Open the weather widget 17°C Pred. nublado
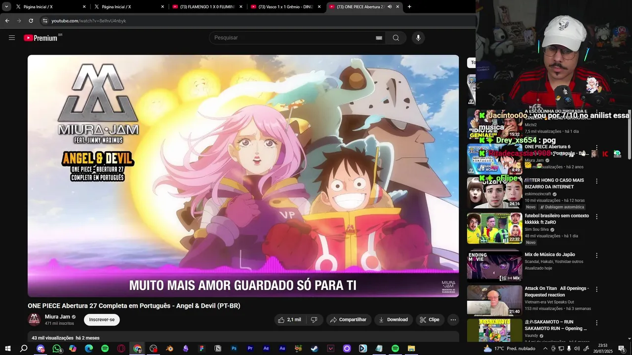The width and height of the screenshot is (632, 355). (509, 349)
